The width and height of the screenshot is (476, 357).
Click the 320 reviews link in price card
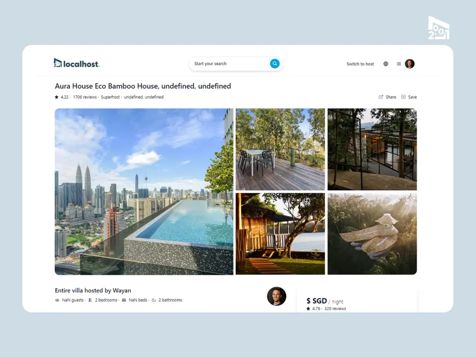tap(335, 308)
